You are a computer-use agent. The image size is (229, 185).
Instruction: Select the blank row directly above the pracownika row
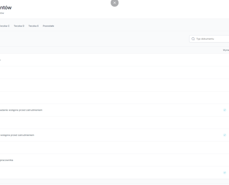point(114,148)
